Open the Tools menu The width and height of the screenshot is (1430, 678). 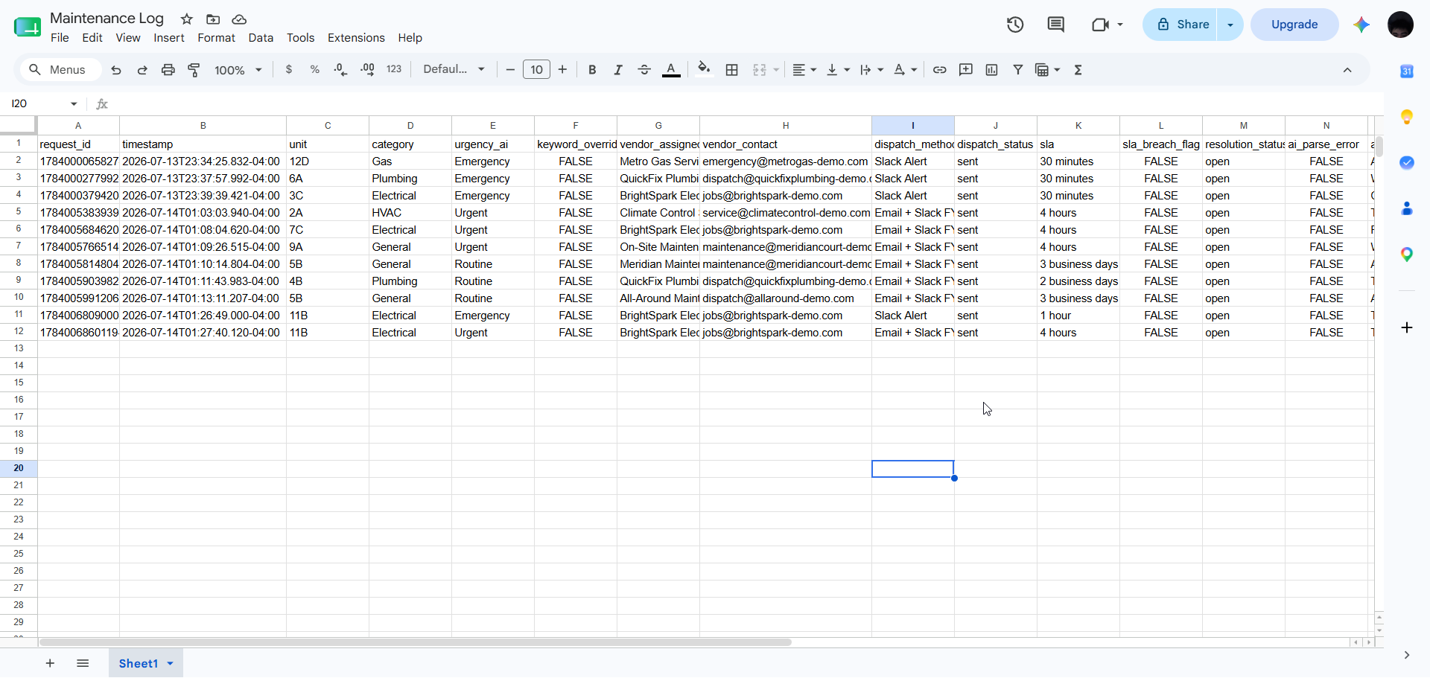(301, 38)
